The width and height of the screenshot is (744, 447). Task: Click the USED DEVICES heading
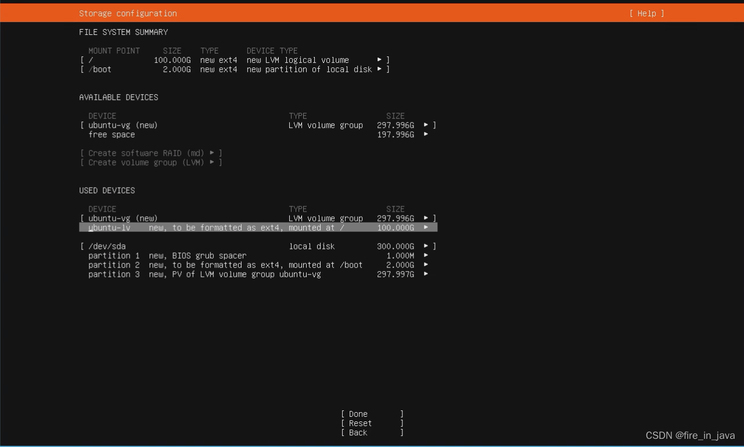coord(107,190)
